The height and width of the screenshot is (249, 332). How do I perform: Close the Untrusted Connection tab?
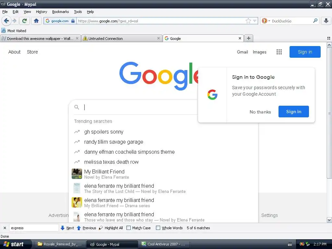coord(158,38)
